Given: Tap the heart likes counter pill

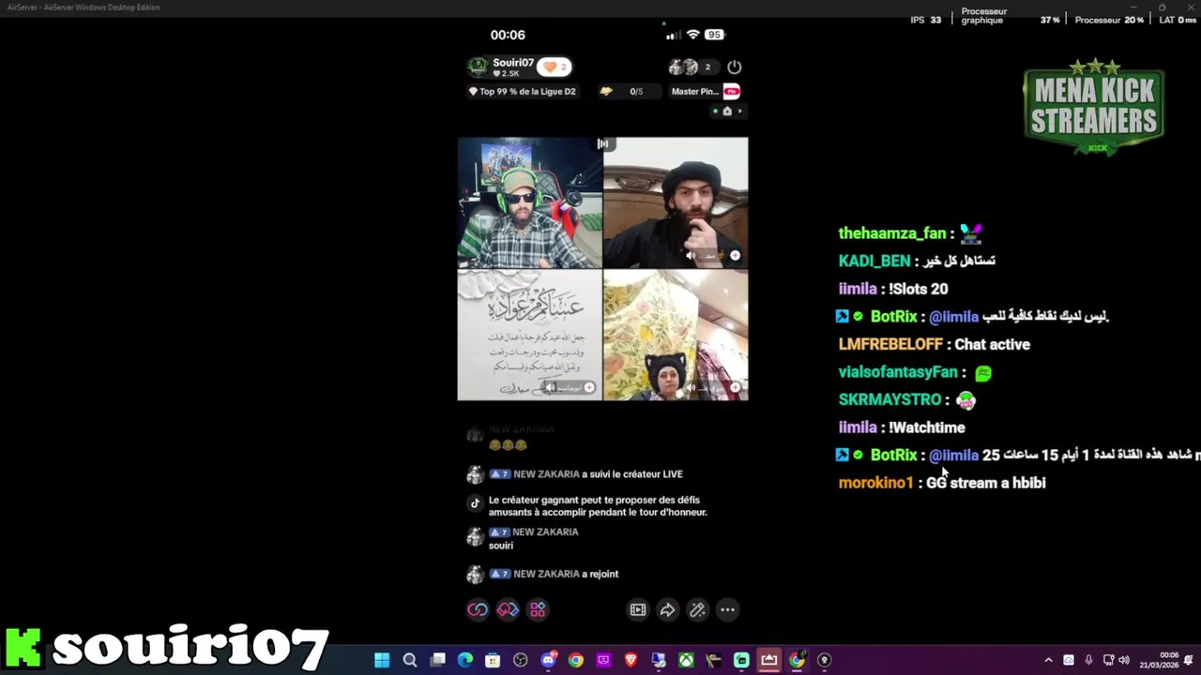Looking at the screenshot, I should [554, 67].
